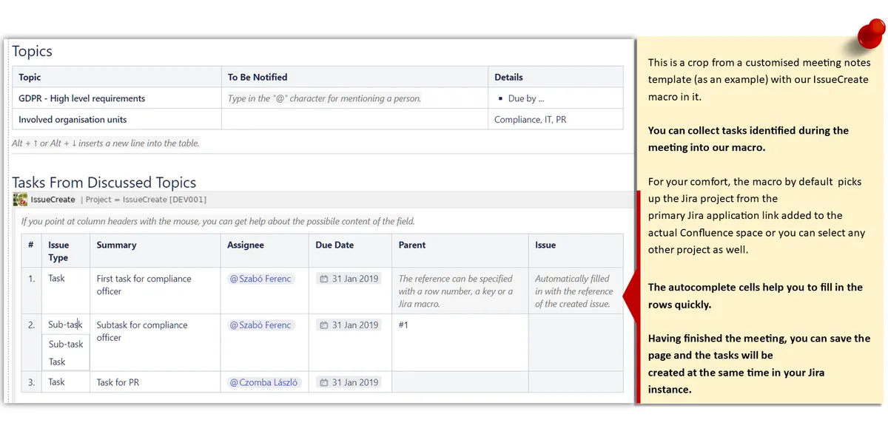
Task: Click the @Czomba László mention in row 3
Action: click(264, 382)
